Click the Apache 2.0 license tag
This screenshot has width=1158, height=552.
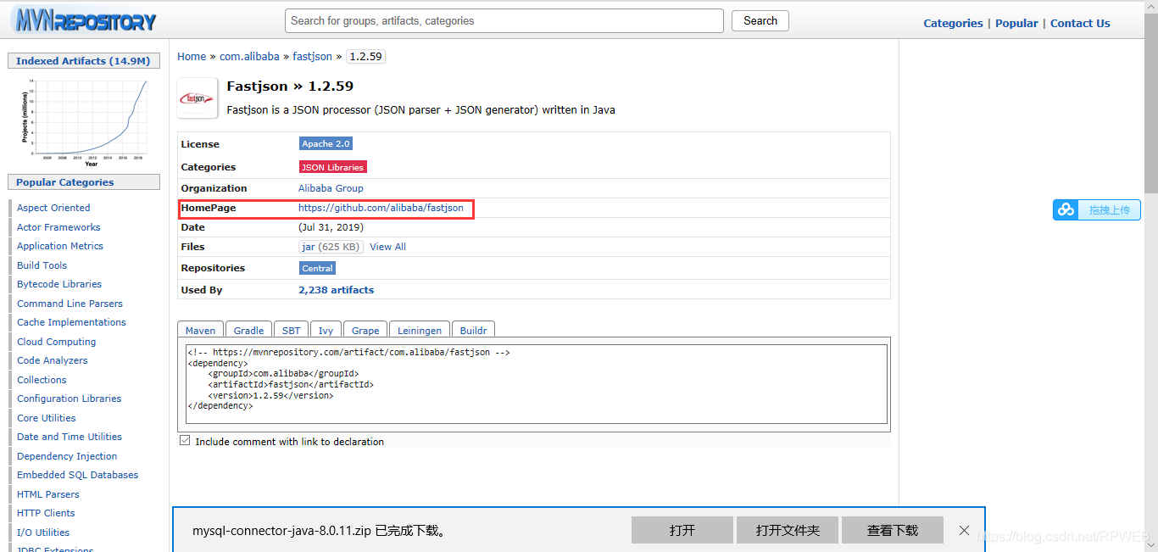pos(326,144)
